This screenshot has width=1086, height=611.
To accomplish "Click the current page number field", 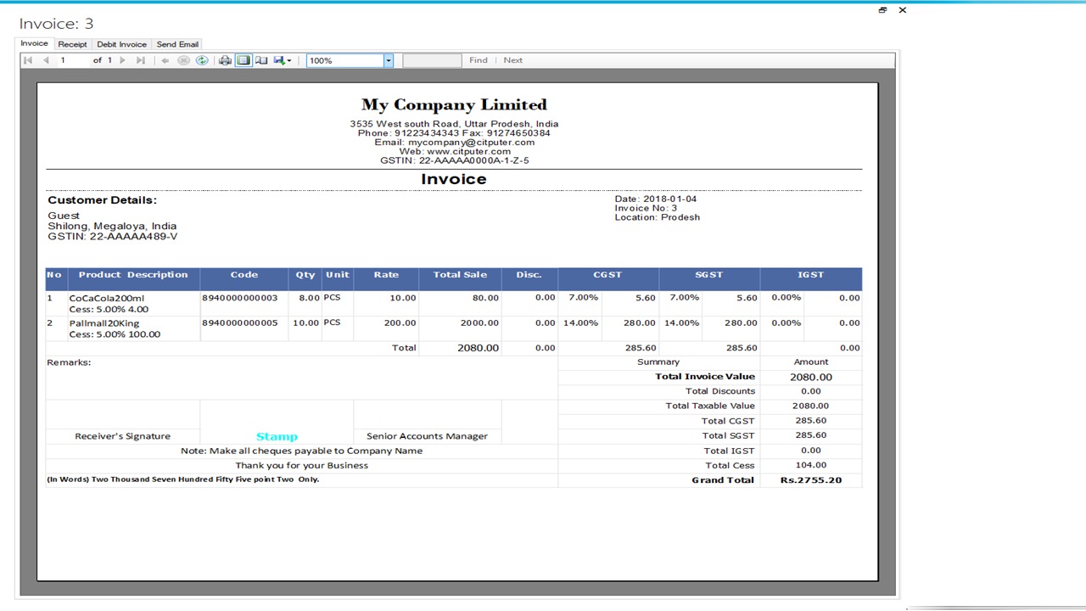I will 63,59.
